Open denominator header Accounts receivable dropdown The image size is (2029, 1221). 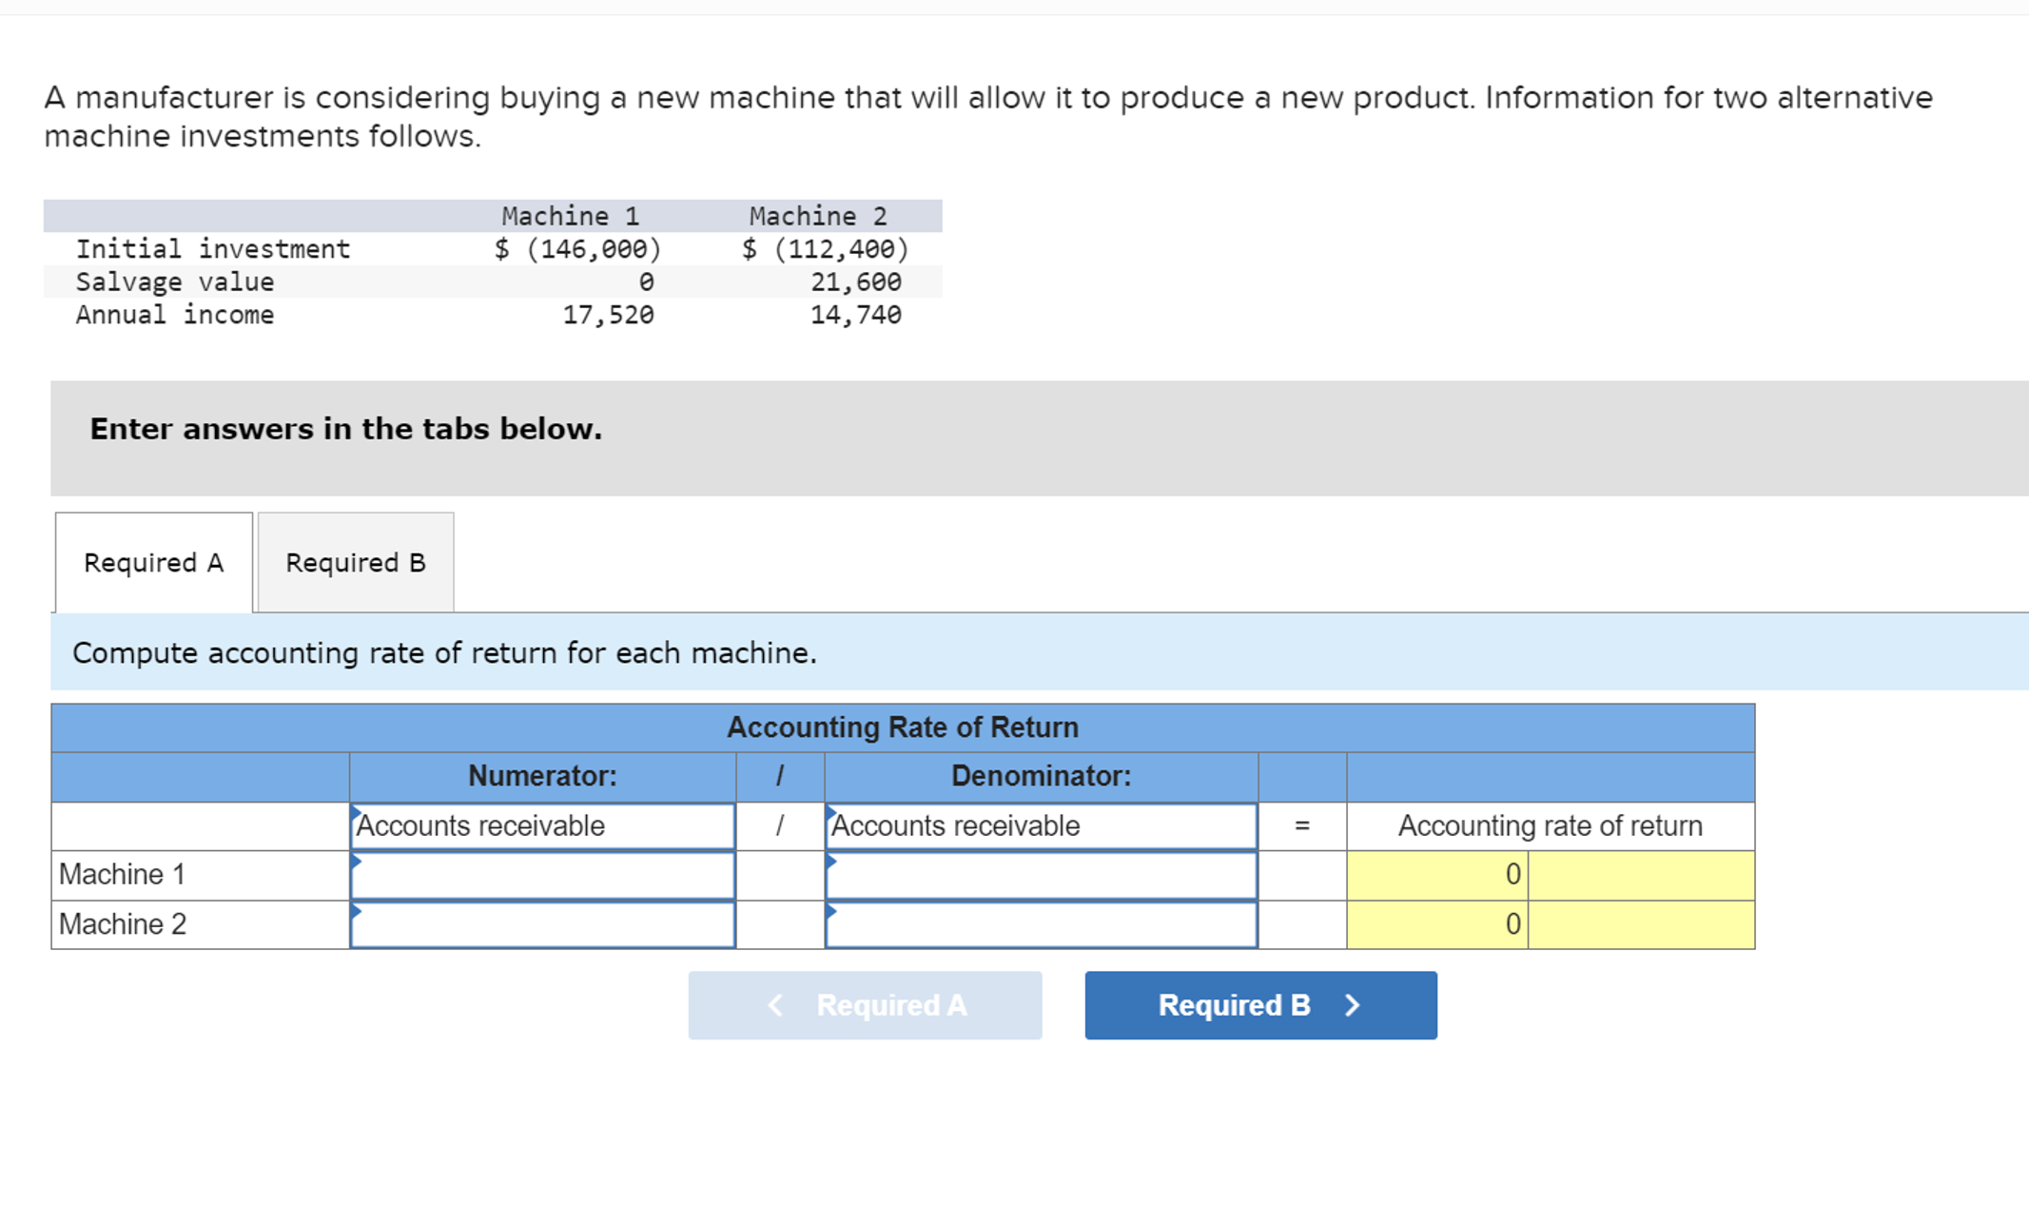[x=1041, y=825]
